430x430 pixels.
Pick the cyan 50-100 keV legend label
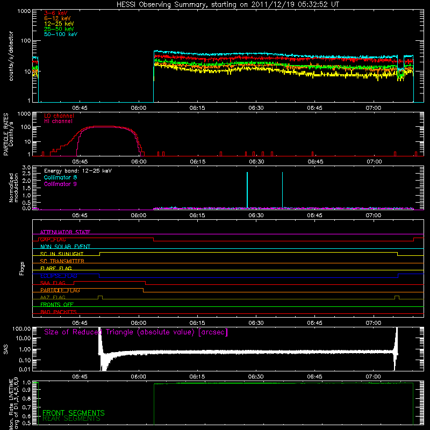[61, 34]
